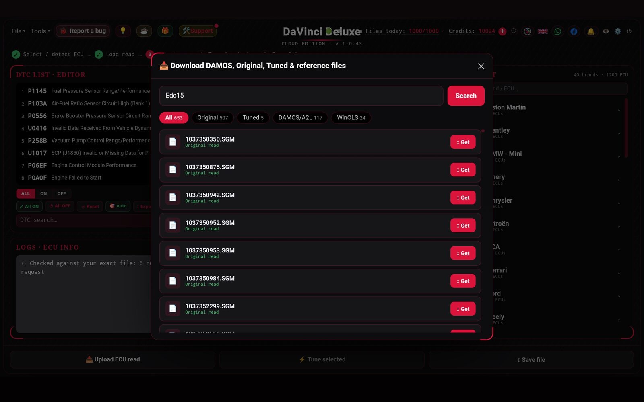Click file icon for 1037350350.SGM
The height and width of the screenshot is (402, 644).
click(x=173, y=142)
